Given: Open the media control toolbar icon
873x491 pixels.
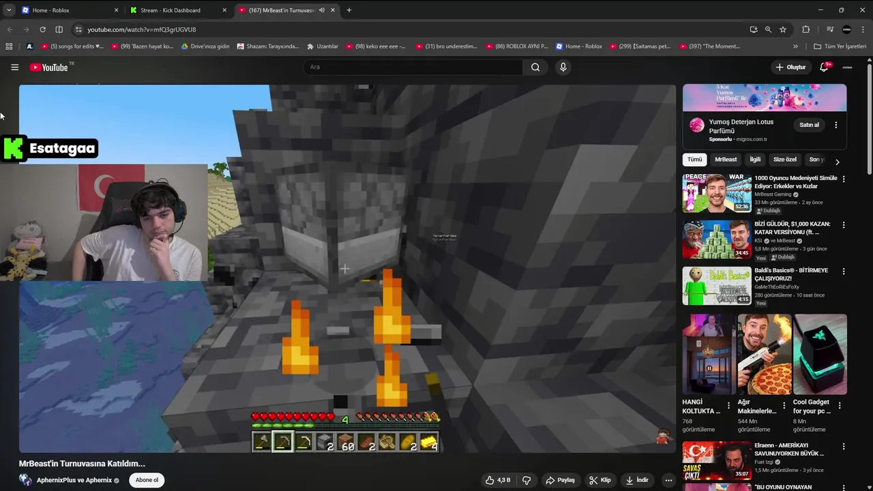Looking at the screenshot, I should click(x=830, y=29).
